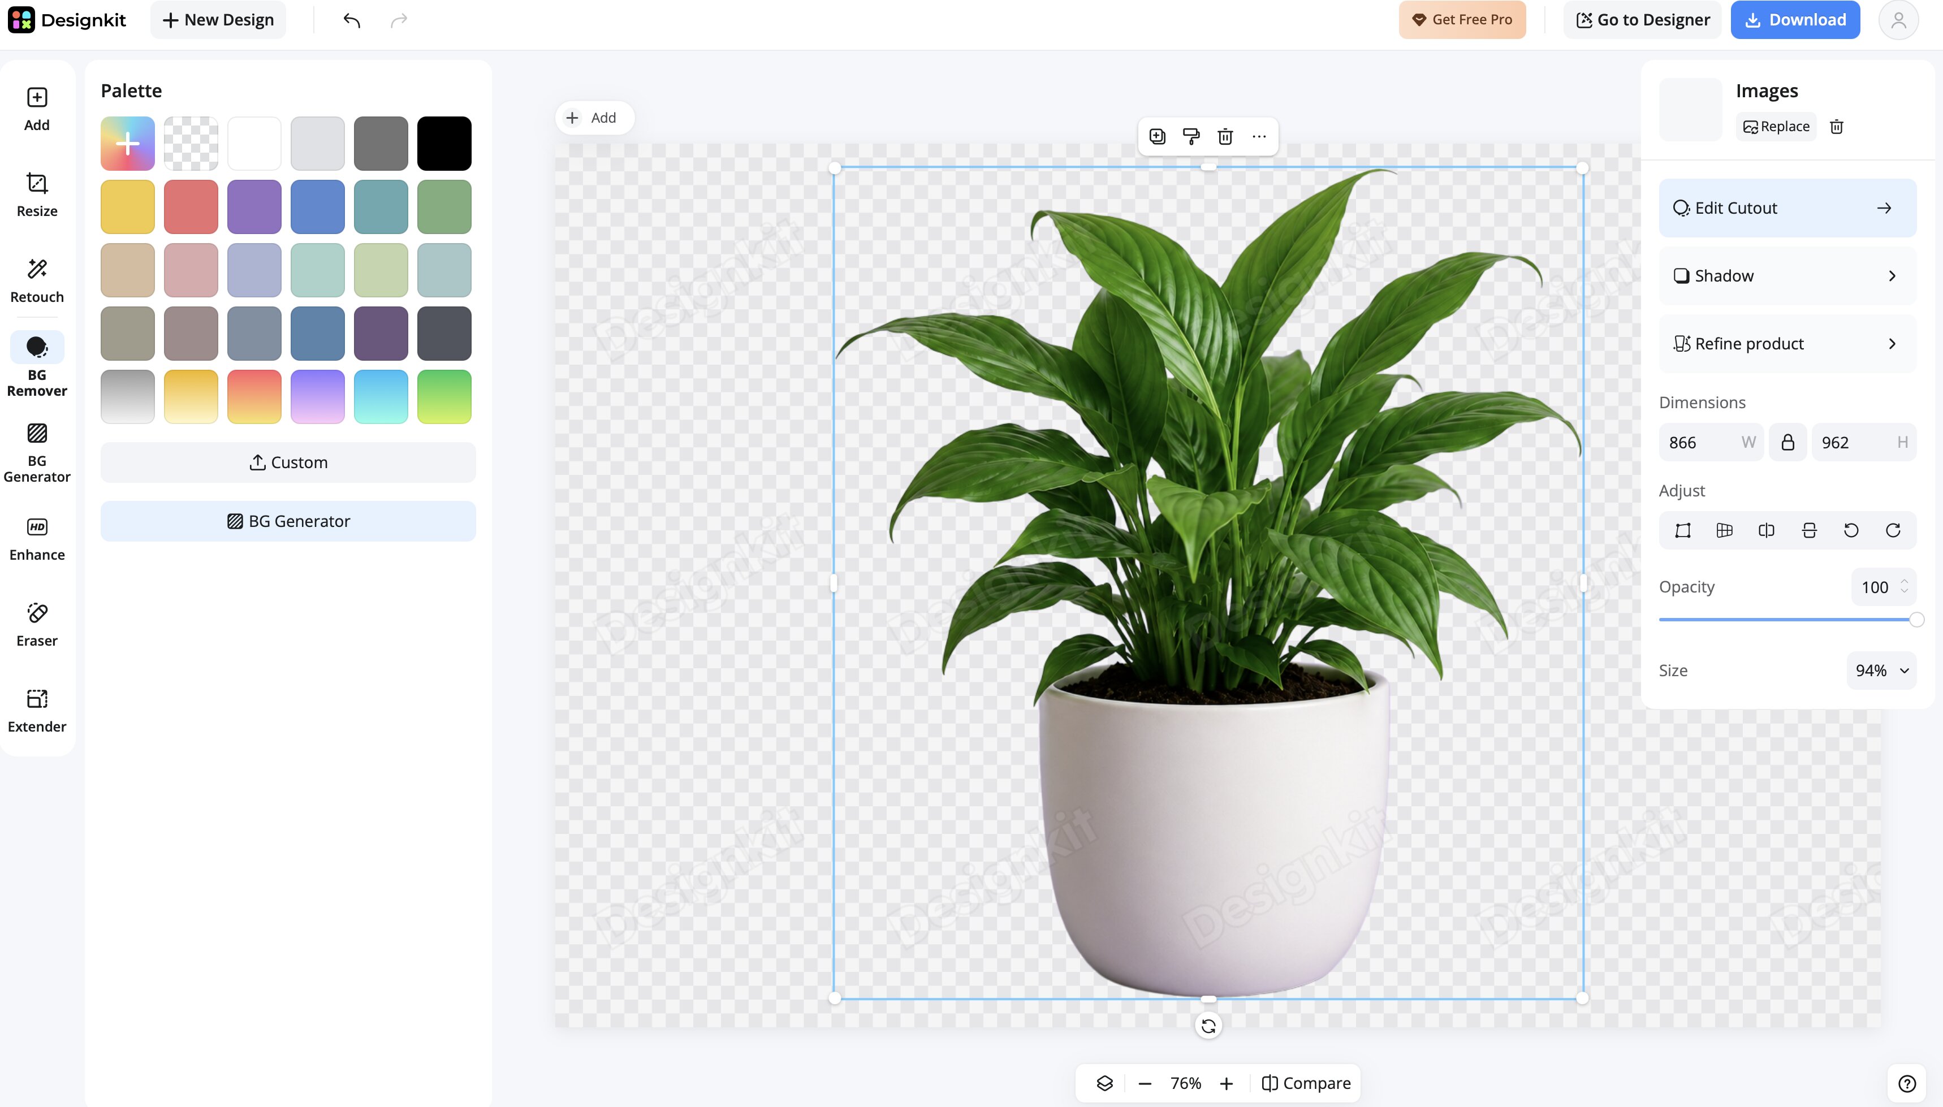The width and height of the screenshot is (1943, 1107).
Task: Click Go to Designer button
Action: pos(1643,20)
